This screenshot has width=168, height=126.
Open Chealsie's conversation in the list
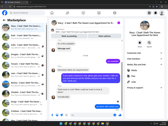pos(23,94)
